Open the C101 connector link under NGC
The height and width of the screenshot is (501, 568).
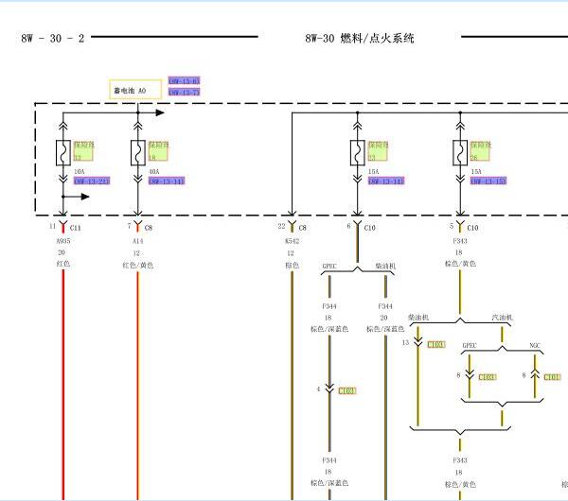[x=553, y=377]
